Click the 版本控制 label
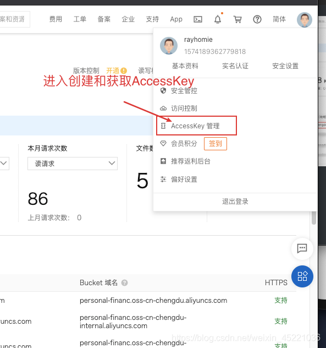 tap(86, 71)
